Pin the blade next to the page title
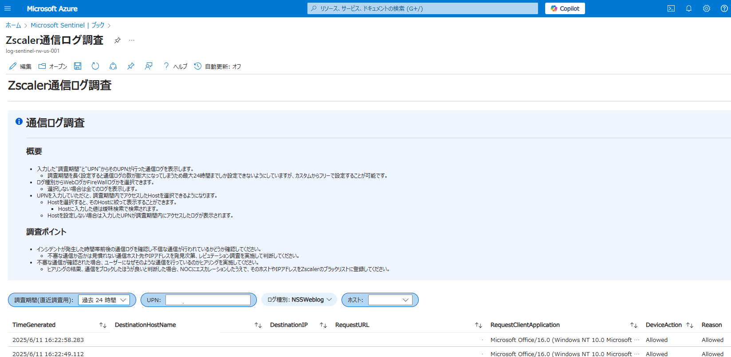The height and width of the screenshot is (357, 731). (x=118, y=40)
